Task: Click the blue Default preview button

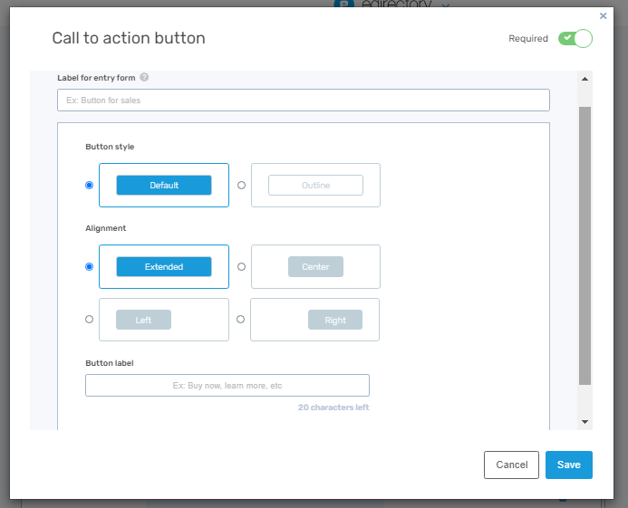Action: tap(164, 185)
